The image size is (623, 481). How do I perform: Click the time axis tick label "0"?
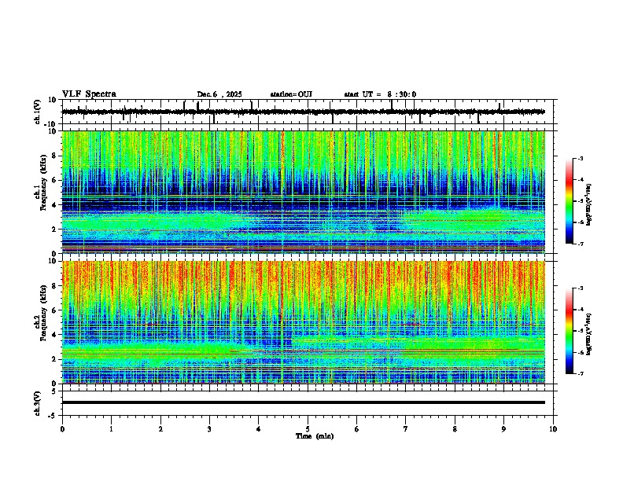click(62, 429)
